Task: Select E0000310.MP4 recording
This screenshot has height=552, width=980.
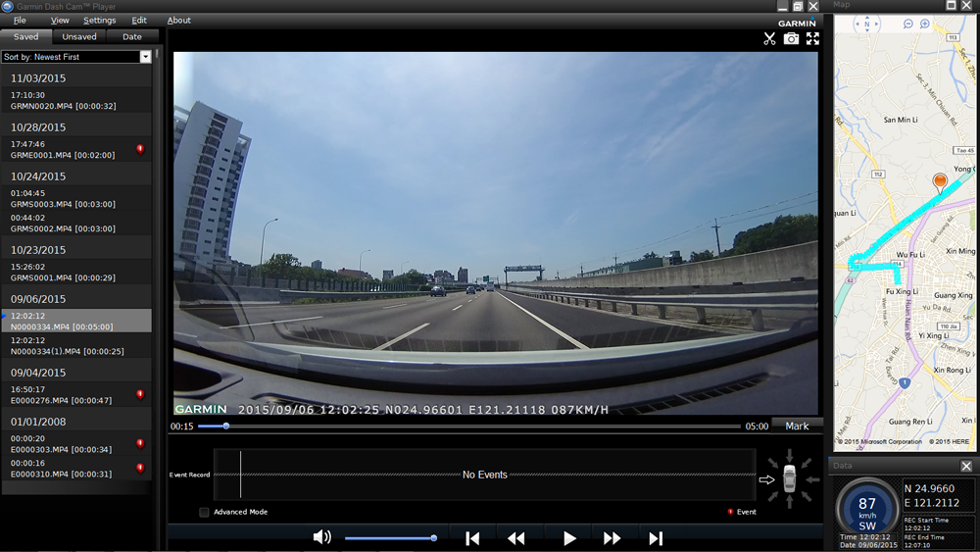Action: point(76,469)
